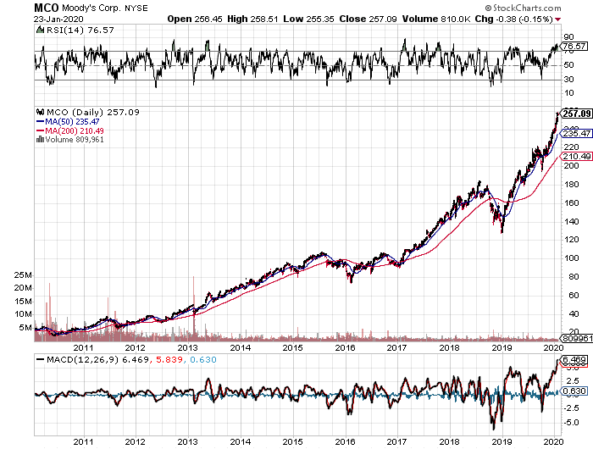The image size is (593, 449).
Task: Click the 160 price axis label
Action: click(x=571, y=202)
